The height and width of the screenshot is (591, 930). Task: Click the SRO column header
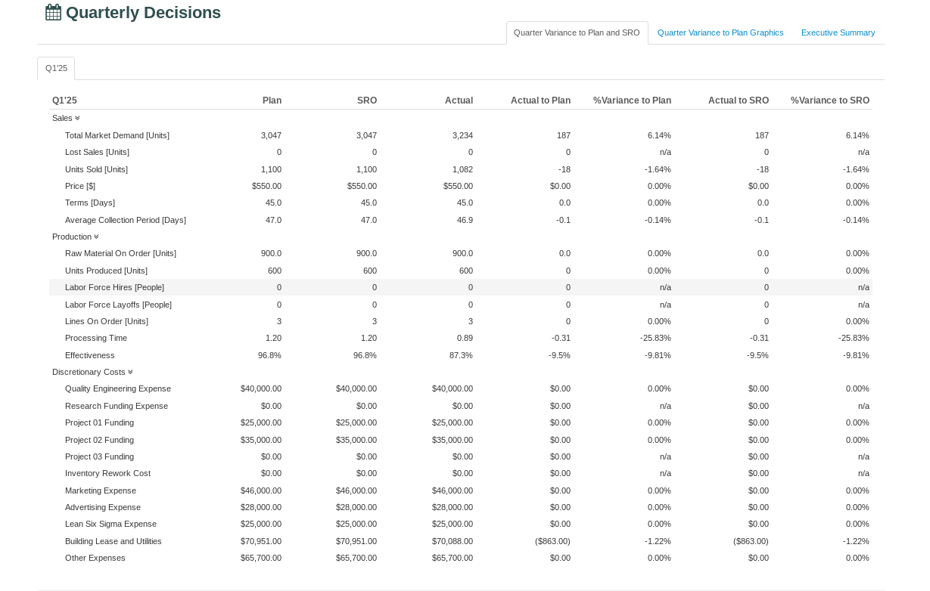(x=368, y=100)
